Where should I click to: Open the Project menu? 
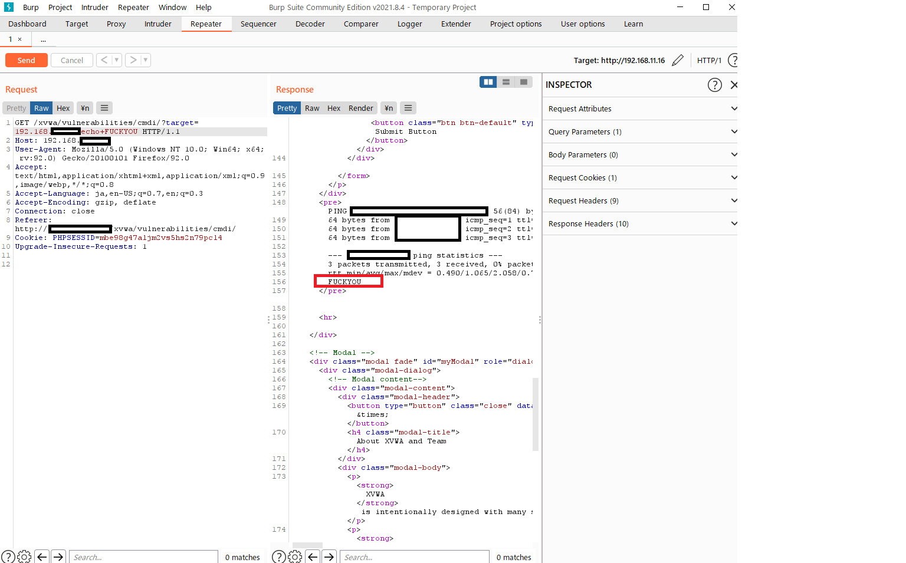coord(60,7)
